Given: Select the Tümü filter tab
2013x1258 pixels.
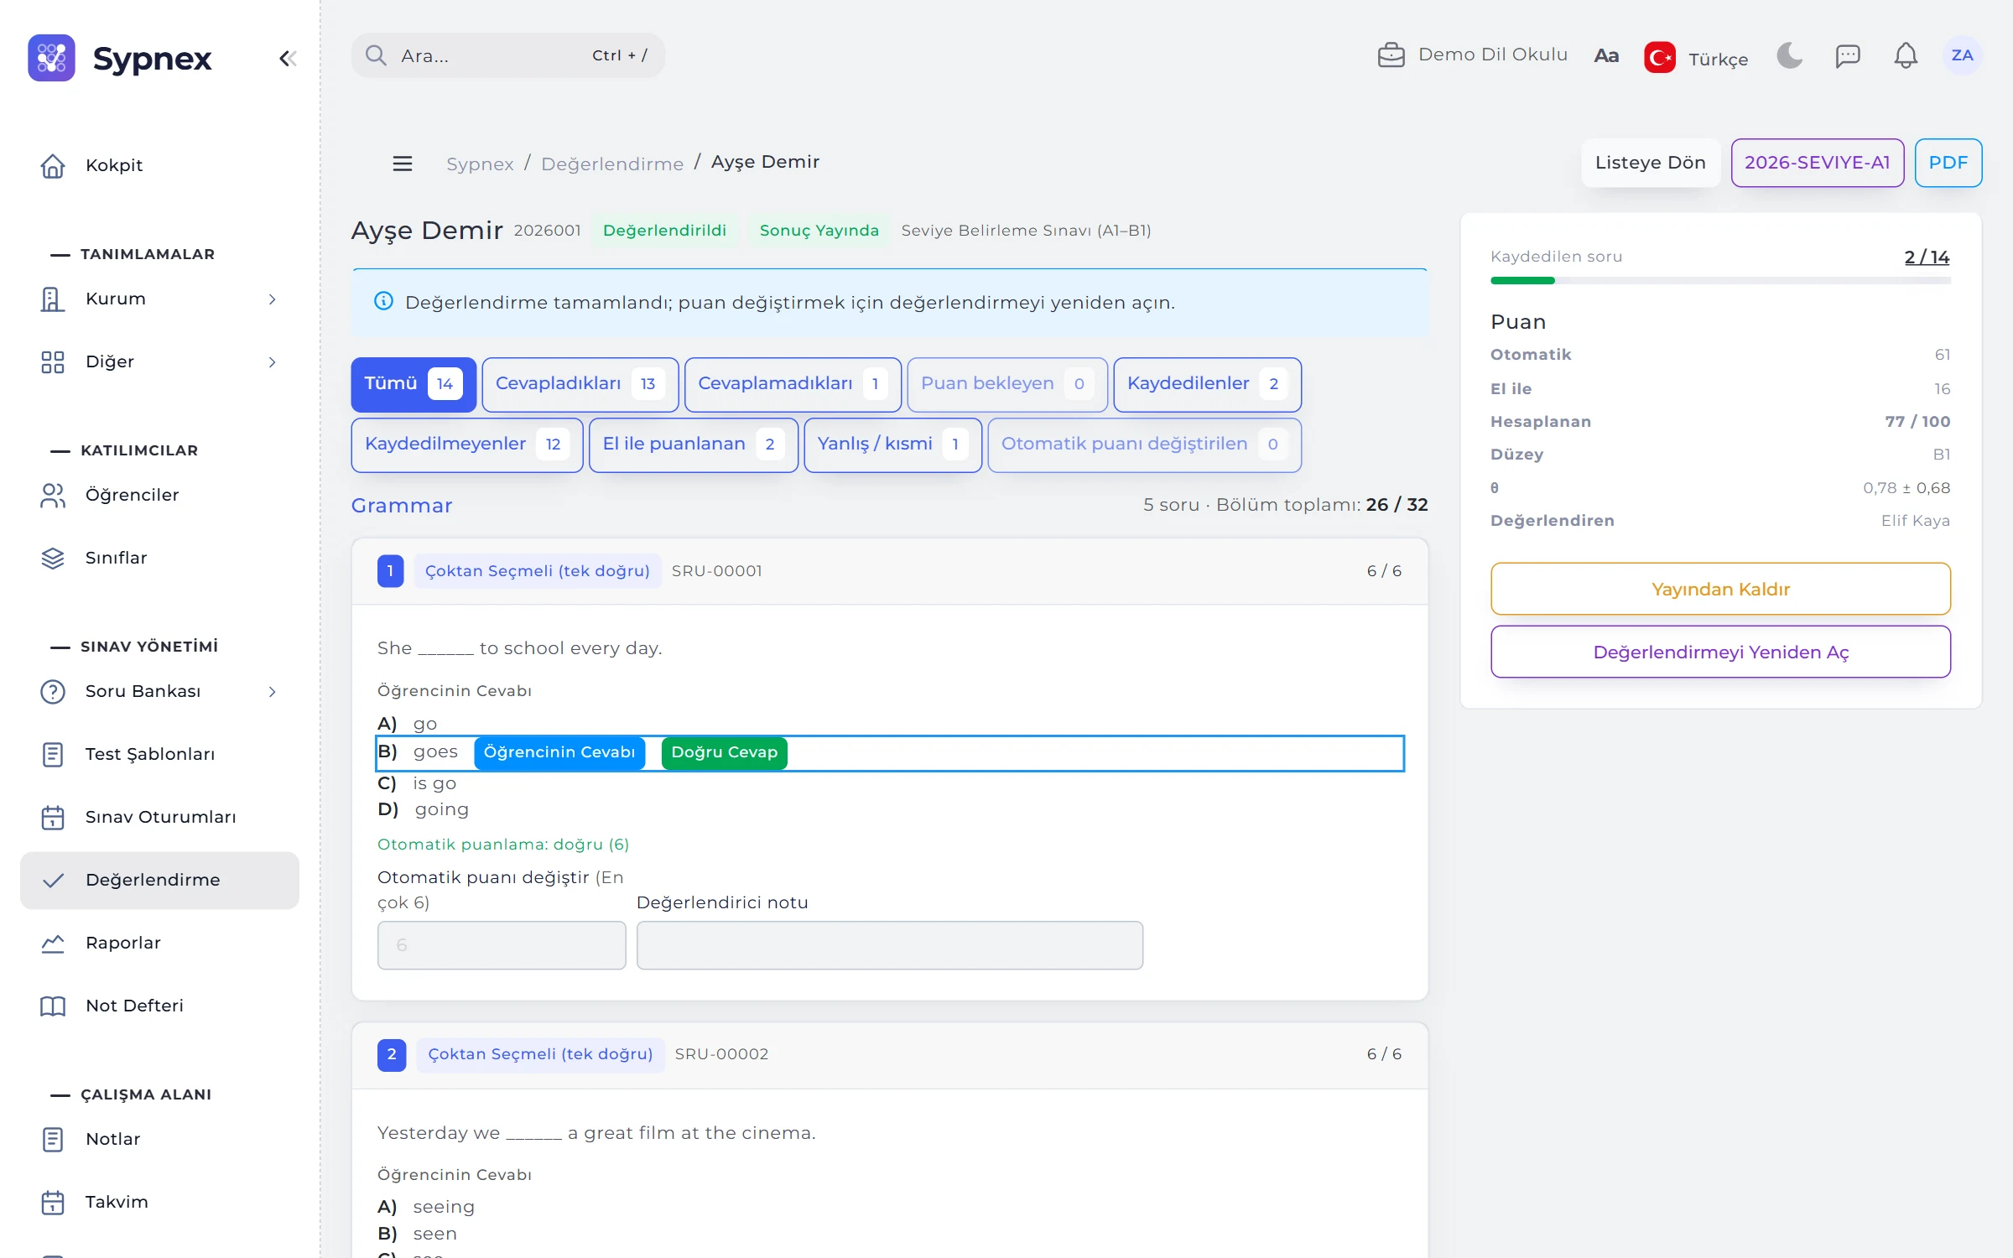Looking at the screenshot, I should pyautogui.click(x=414, y=384).
